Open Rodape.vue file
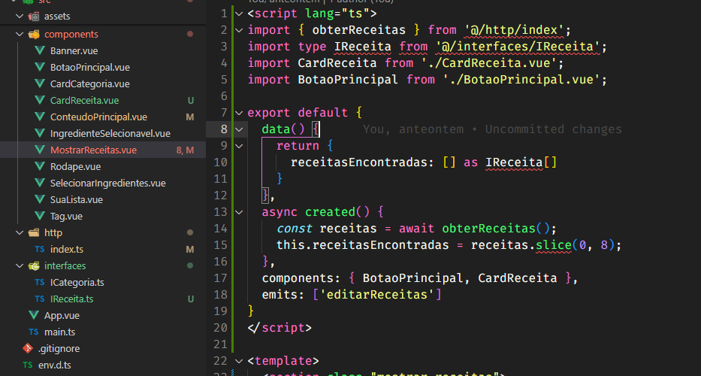Viewport: 701px width, 376px height. click(x=76, y=167)
